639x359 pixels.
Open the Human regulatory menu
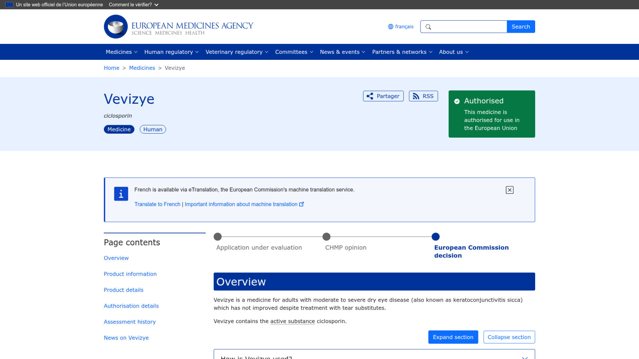click(x=171, y=52)
